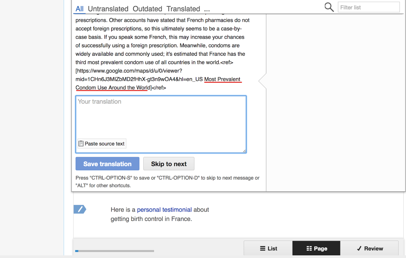Grab the translation box resize handle
Image resolution: width=406 pixels, height=258 pixels.
point(244,151)
